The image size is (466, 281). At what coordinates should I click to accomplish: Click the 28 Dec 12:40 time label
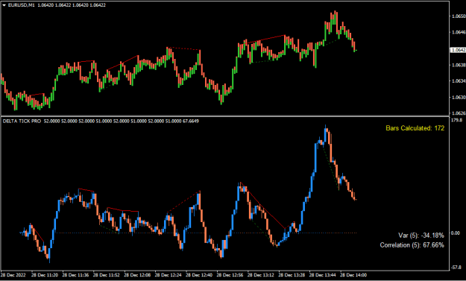pos(199,275)
